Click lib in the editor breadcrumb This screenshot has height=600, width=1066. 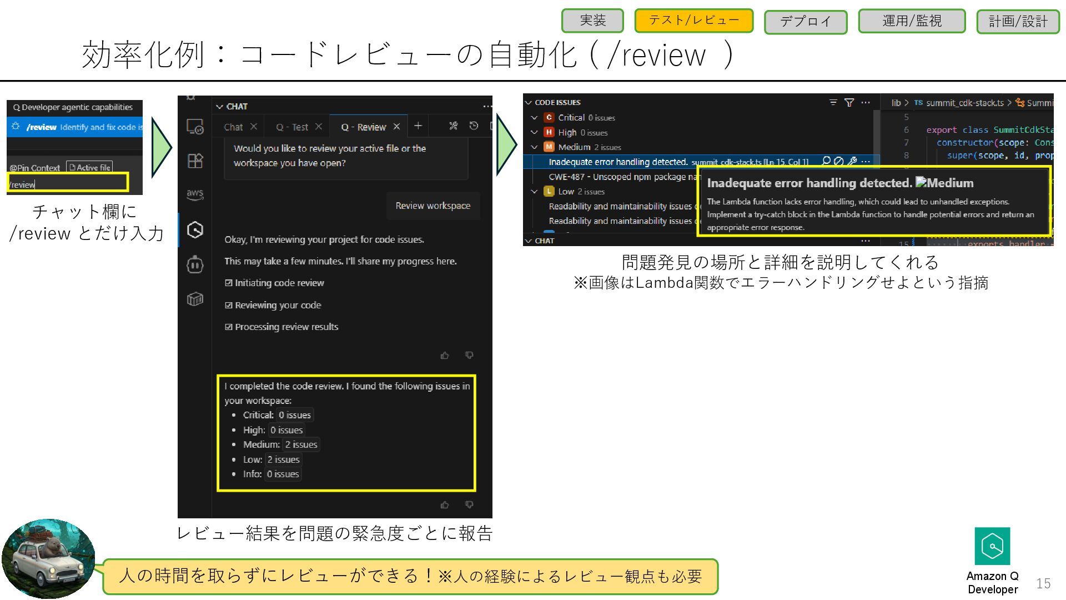896,103
